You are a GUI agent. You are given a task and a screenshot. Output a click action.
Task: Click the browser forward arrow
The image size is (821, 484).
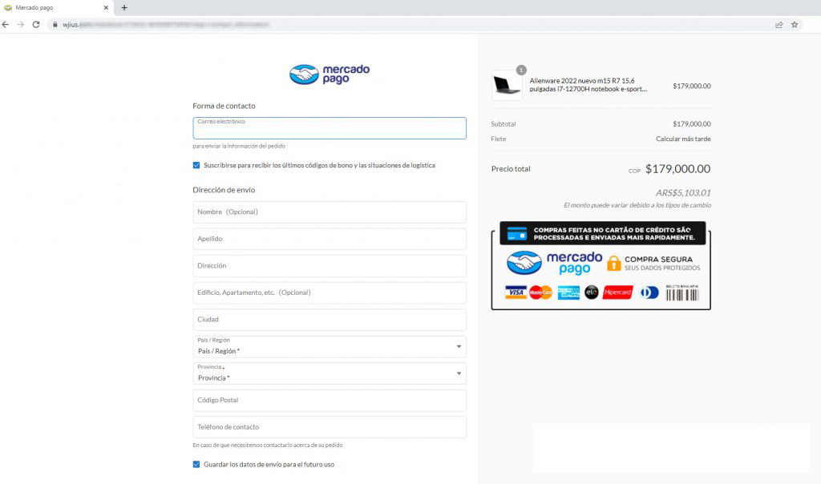click(x=21, y=25)
